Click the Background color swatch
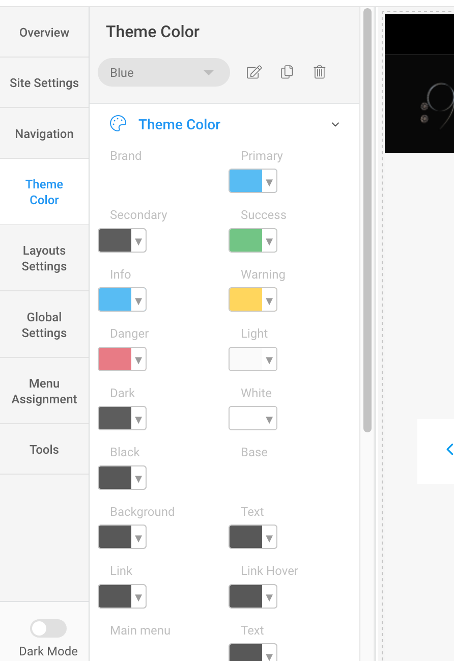Image resolution: width=454 pixels, height=661 pixels. [x=115, y=537]
